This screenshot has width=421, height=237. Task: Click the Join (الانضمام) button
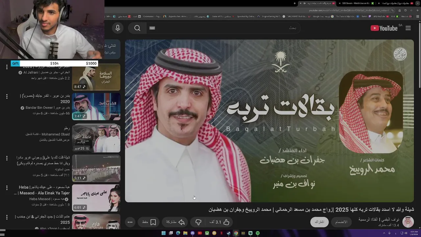(341, 222)
